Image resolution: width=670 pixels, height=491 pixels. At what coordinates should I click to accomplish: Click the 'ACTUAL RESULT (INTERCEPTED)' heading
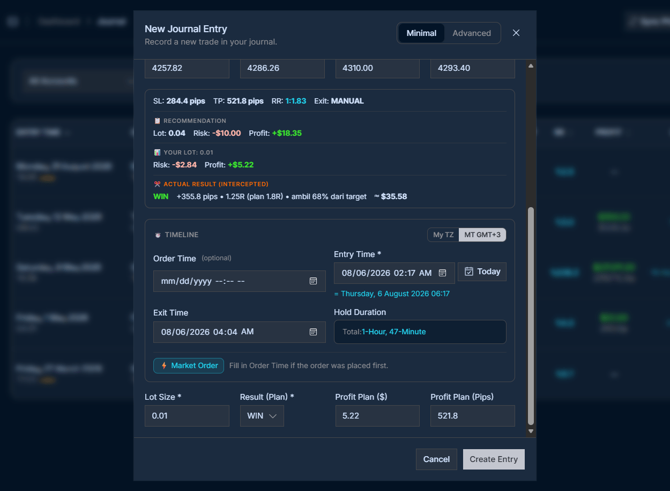click(x=216, y=184)
